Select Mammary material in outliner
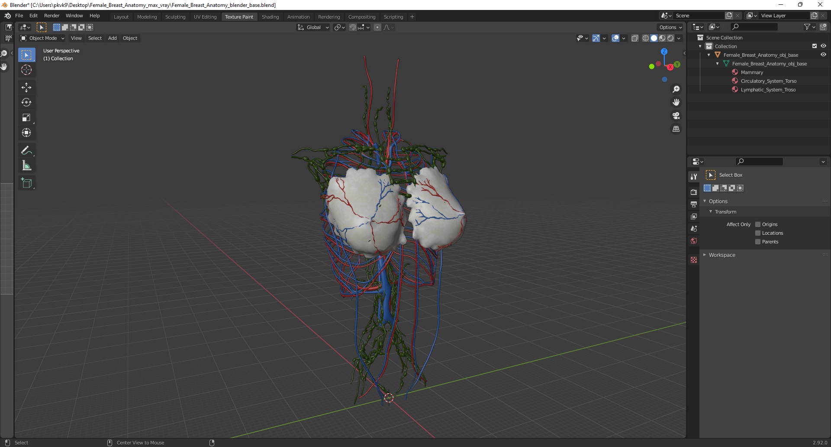The image size is (831, 447). [x=752, y=72]
